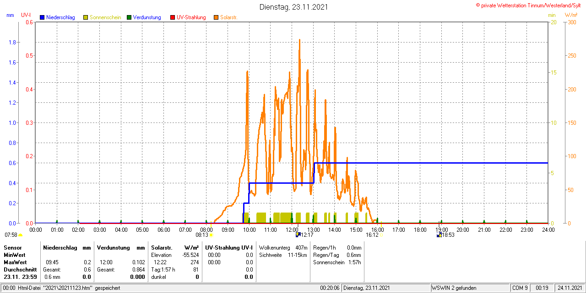
Task: Click the Html-Datei gespeichert status message
Action: point(62,288)
